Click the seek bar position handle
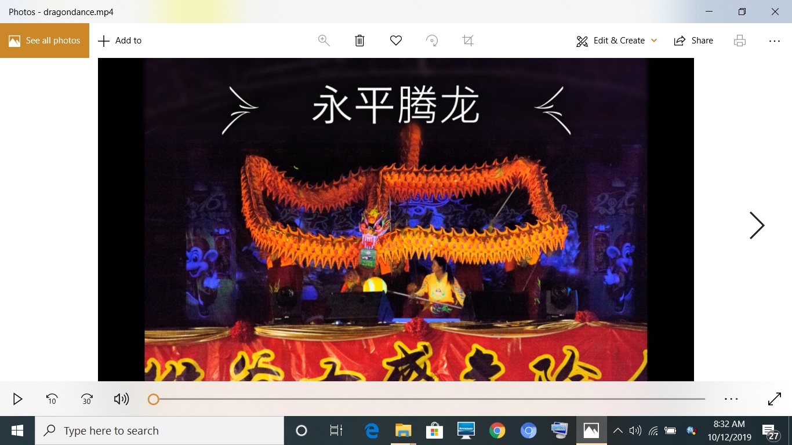Viewport: 792px width, 445px height. [x=153, y=399]
